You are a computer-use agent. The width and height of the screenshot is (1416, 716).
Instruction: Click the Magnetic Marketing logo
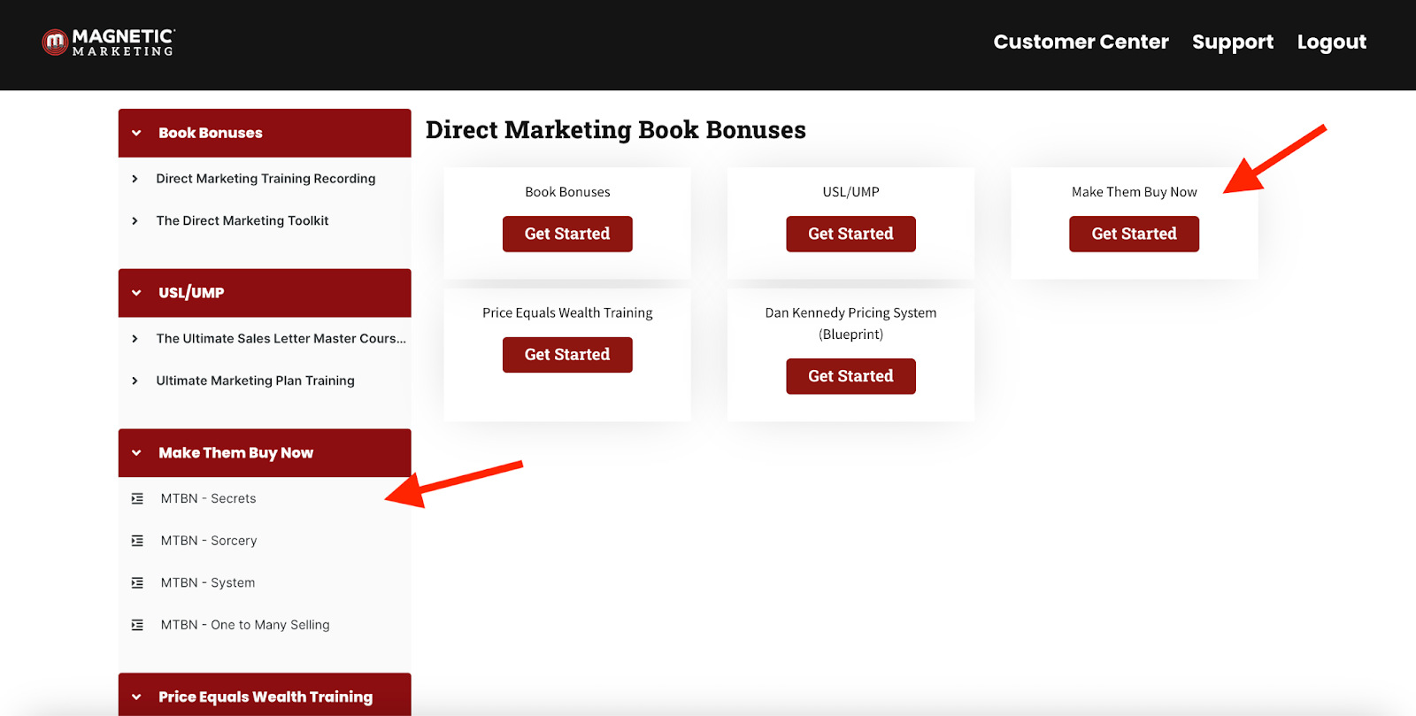coord(109,42)
